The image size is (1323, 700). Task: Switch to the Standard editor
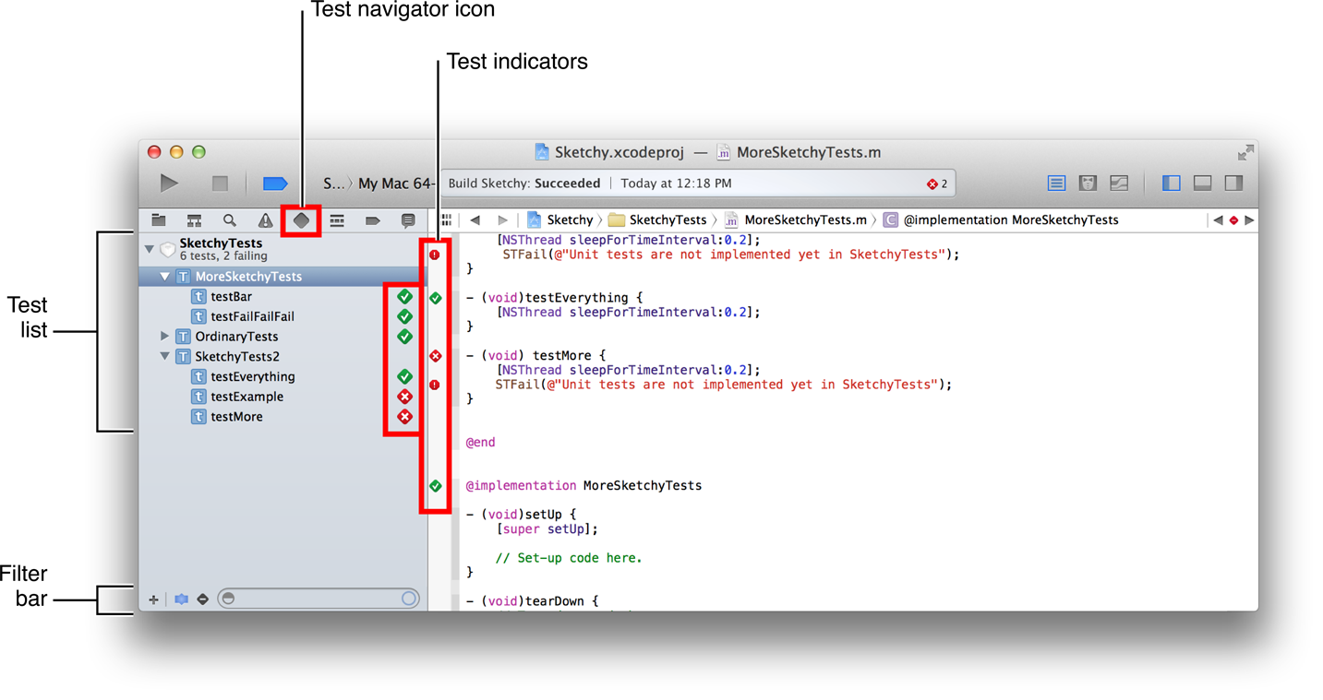(1057, 184)
